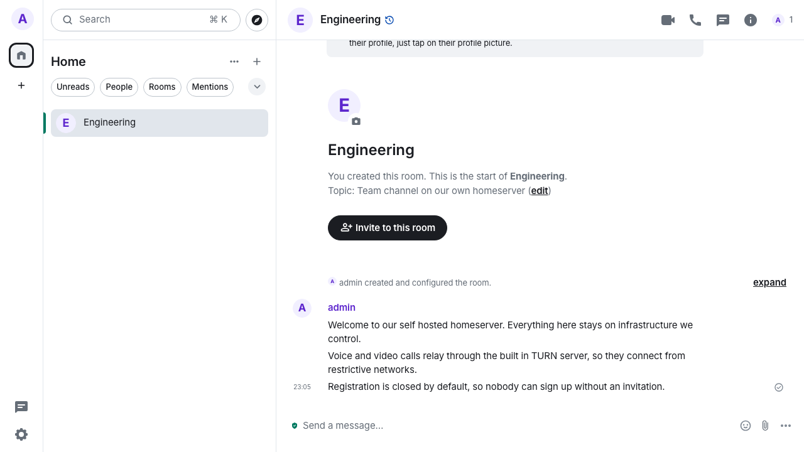Screen dimensions: 804x452
Task: Open Quick Settings gear icon
Action: 21,434
